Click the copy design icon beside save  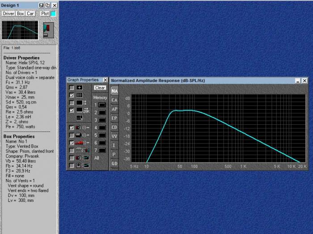47,5
